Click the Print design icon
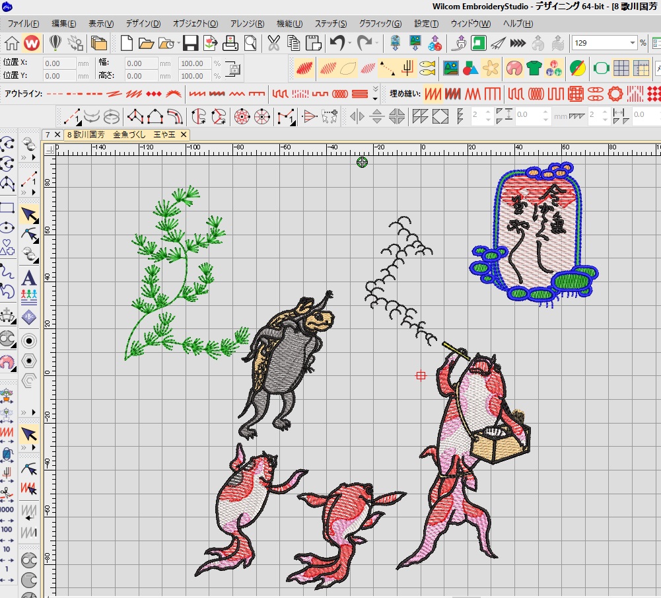This screenshot has width=661, height=598. pyautogui.click(x=230, y=43)
